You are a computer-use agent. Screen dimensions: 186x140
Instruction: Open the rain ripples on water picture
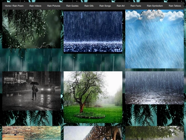(155, 88)
